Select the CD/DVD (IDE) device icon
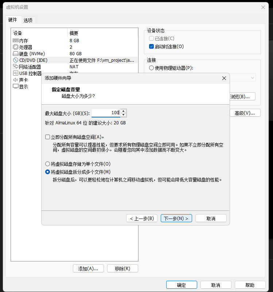This screenshot has height=292, width=273. [x=16, y=60]
